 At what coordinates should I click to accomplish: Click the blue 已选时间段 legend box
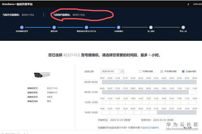click(x=183, y=71)
